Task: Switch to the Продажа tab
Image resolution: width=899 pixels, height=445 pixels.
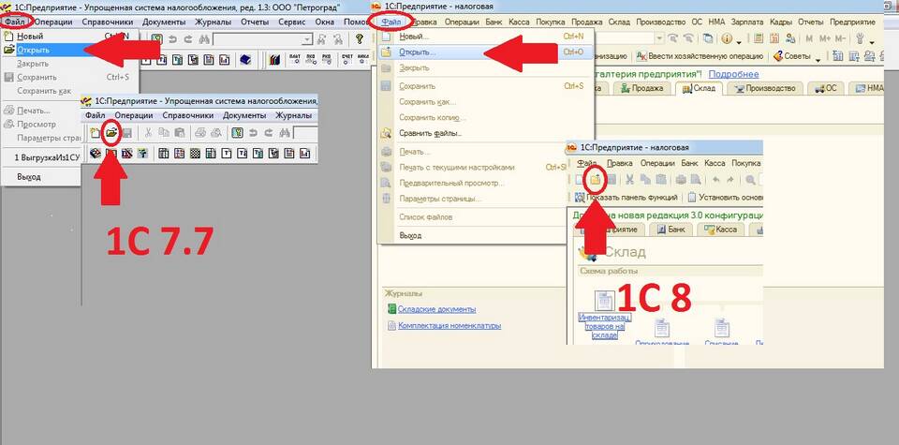Action: click(x=641, y=88)
